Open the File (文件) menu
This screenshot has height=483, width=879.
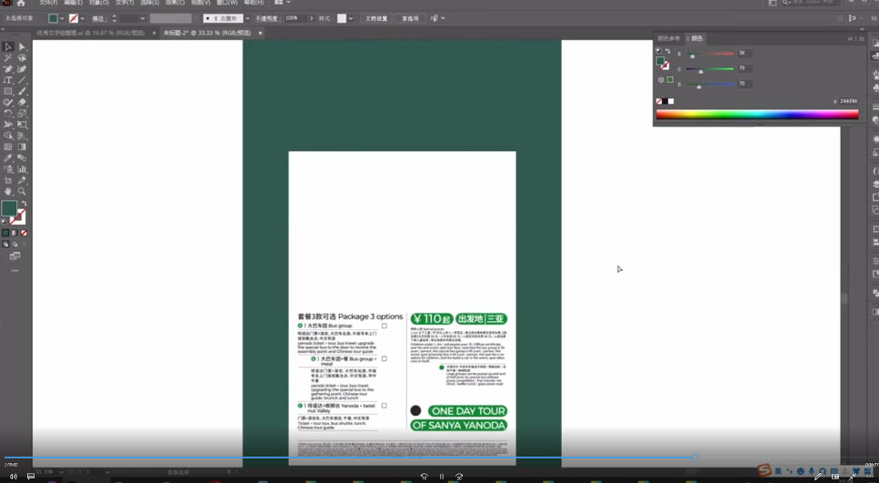48,3
